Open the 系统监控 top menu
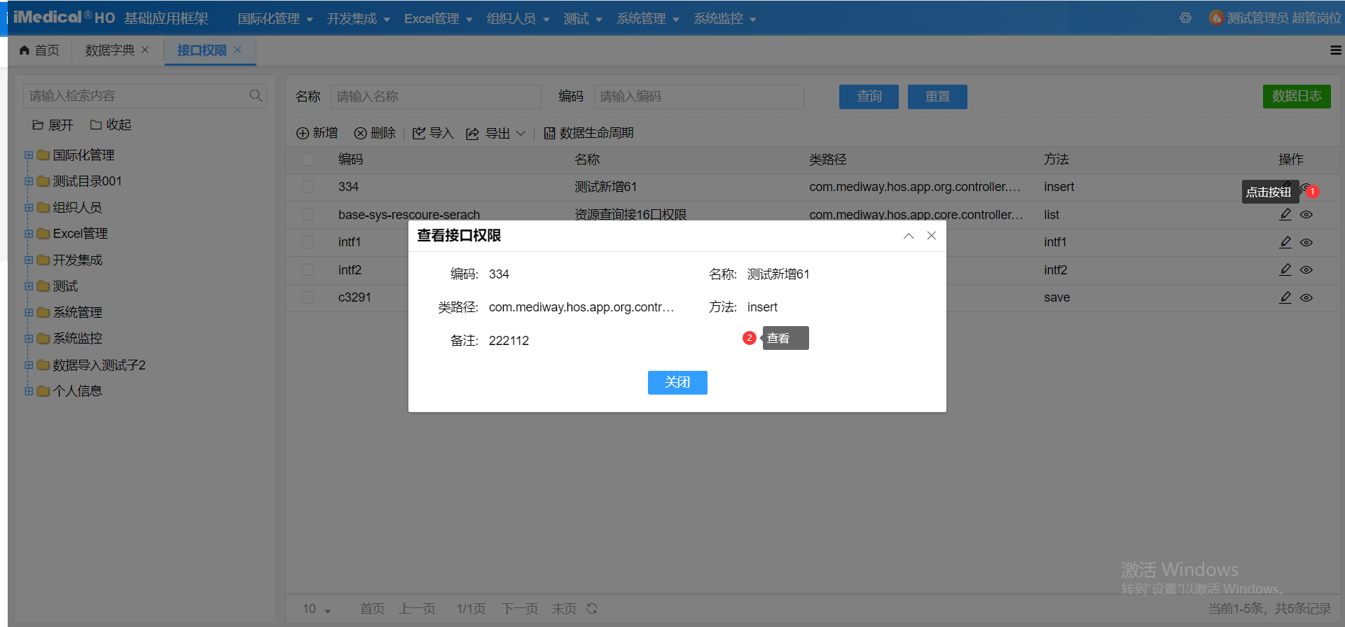The width and height of the screenshot is (1345, 627). [724, 19]
